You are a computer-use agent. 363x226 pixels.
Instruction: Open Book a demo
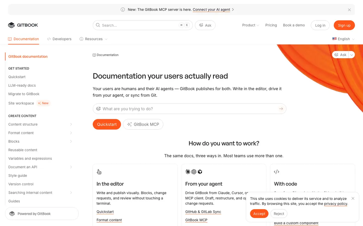pyautogui.click(x=294, y=25)
